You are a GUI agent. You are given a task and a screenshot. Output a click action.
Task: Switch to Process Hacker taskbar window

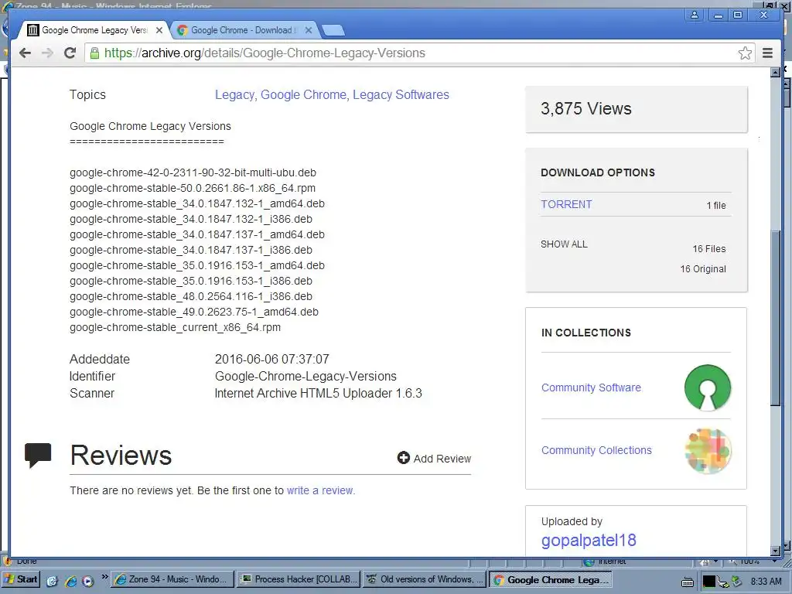[x=298, y=579]
